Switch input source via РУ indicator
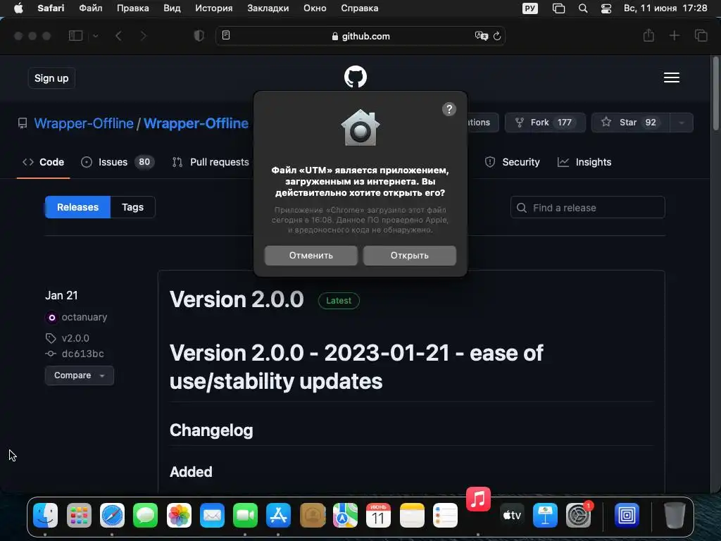721x541 pixels. (x=529, y=8)
